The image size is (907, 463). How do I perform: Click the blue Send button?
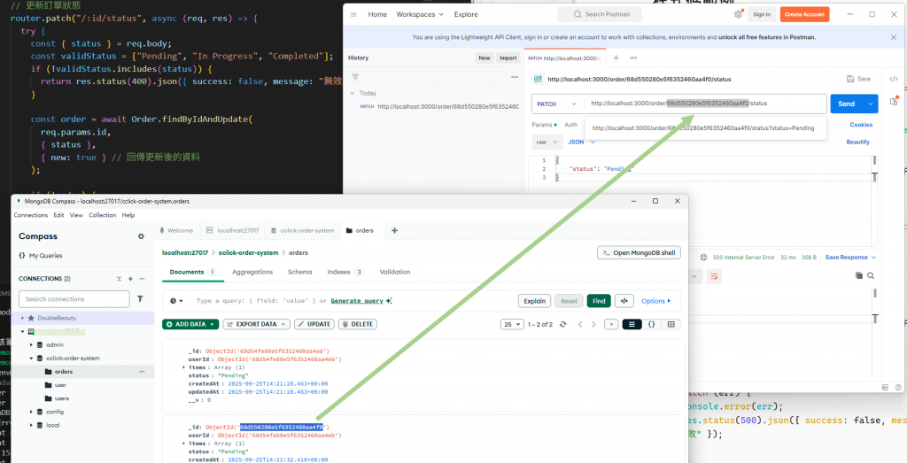point(847,104)
